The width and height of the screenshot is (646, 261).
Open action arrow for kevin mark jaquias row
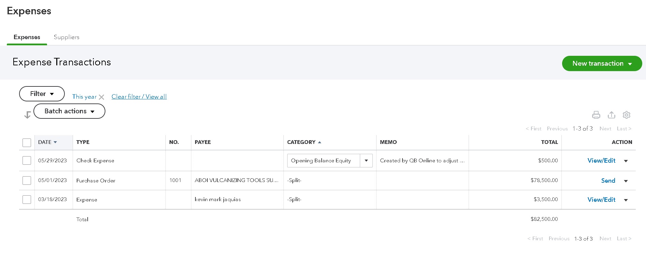(626, 200)
